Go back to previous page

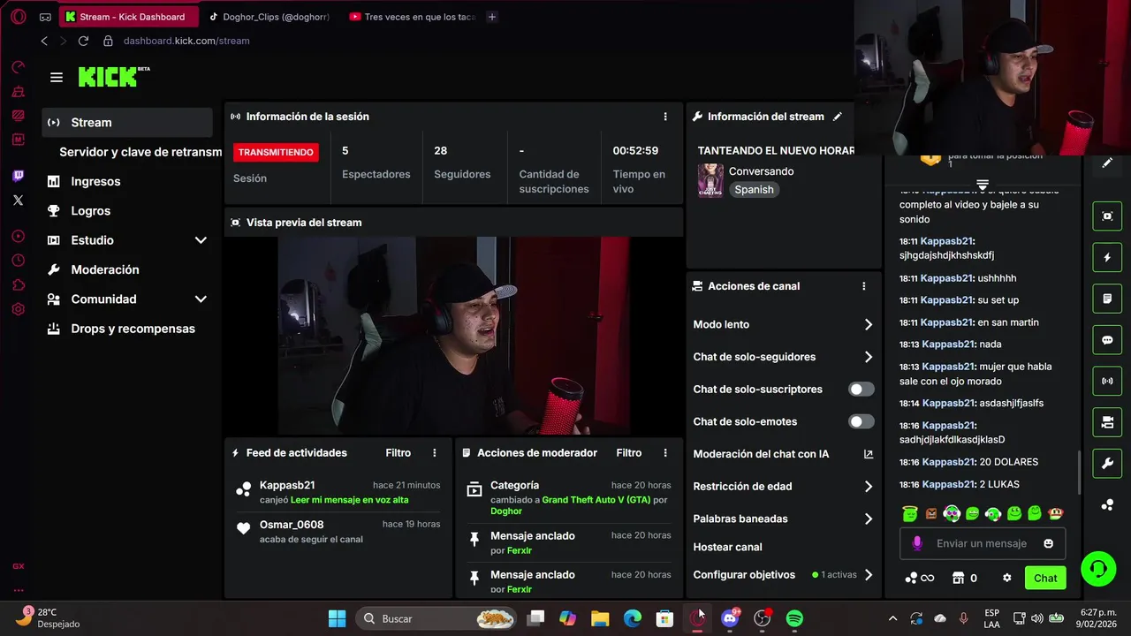point(44,41)
